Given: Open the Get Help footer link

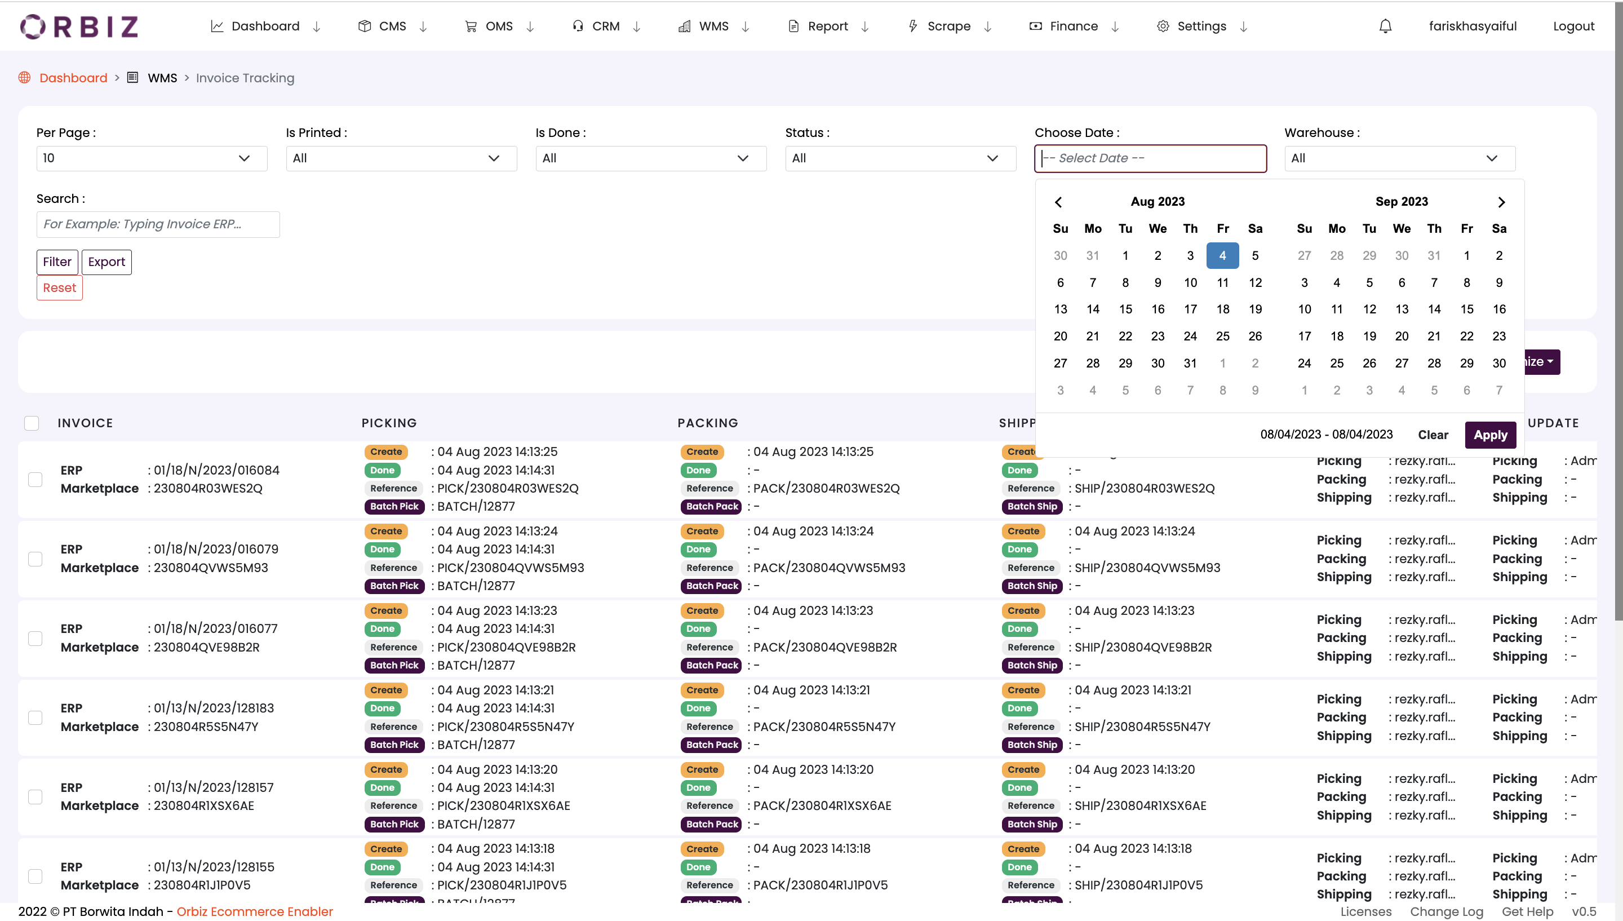Looking at the screenshot, I should coord(1527,911).
